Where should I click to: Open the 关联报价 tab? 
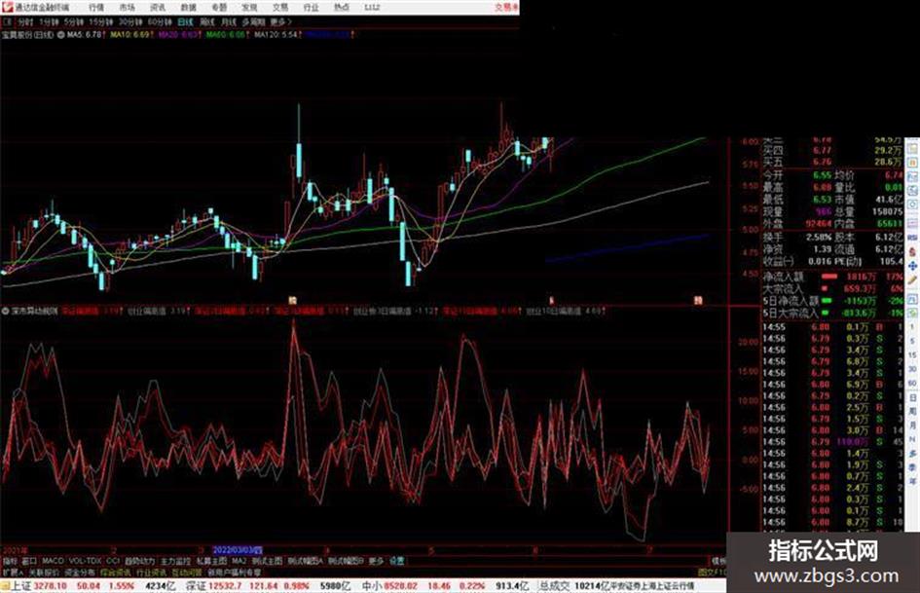(44, 572)
